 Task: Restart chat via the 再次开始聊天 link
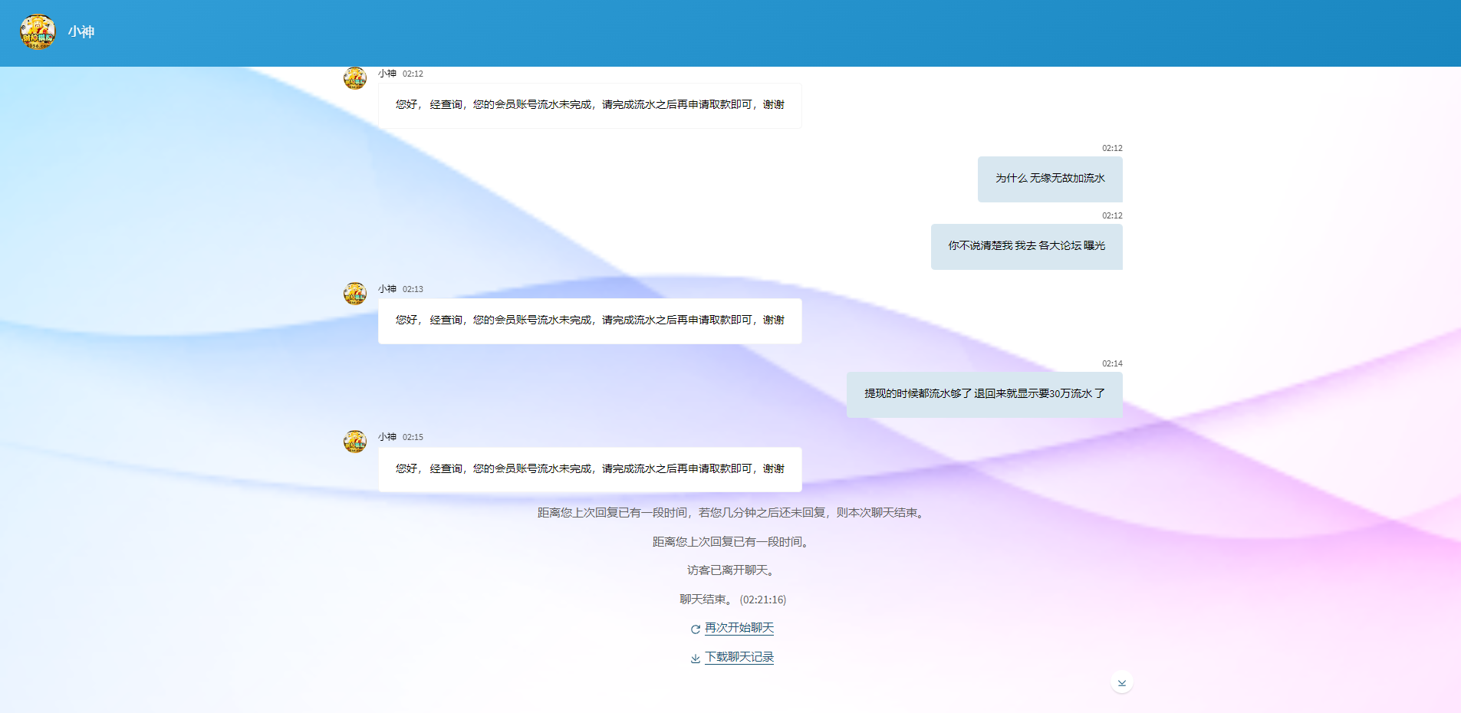739,628
